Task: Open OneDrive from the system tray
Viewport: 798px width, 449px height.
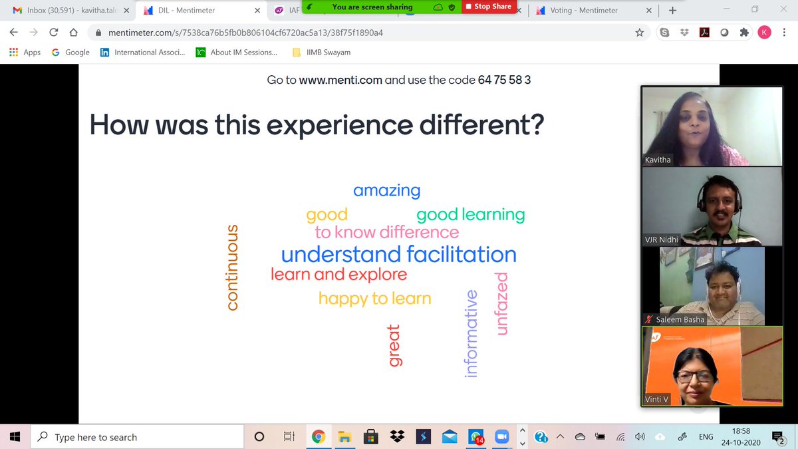Action: coord(581,437)
